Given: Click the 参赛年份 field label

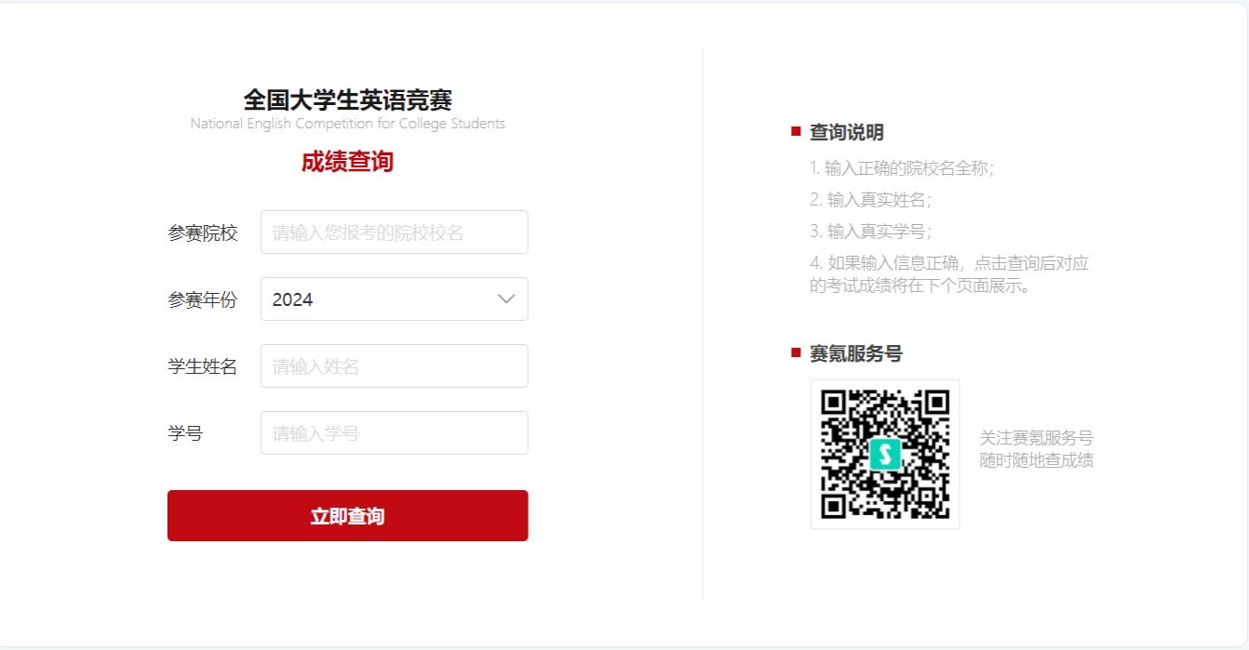Looking at the screenshot, I should click(x=203, y=299).
